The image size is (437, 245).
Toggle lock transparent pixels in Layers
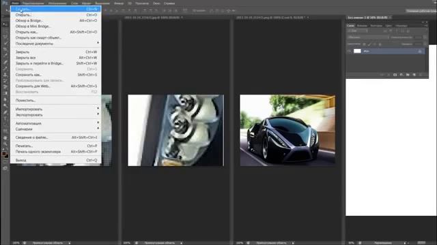(x=364, y=44)
